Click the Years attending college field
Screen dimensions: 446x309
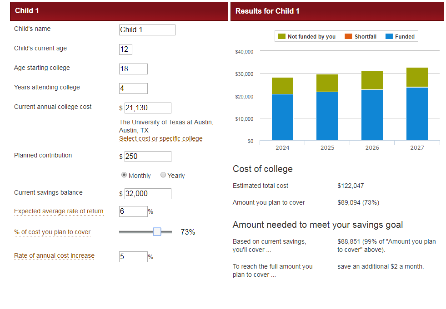[x=133, y=88]
